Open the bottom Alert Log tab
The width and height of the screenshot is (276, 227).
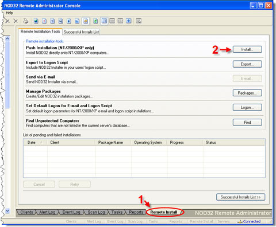pos(47,212)
